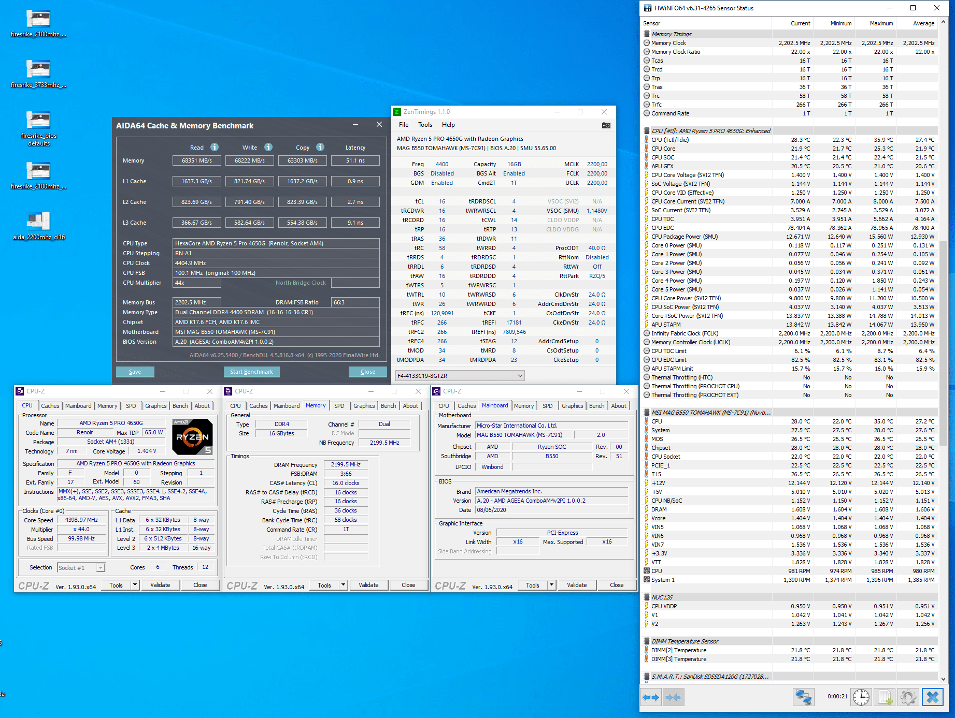Click the Maximum column header in HWiNFO
This screenshot has height=718, width=955.
875,23
